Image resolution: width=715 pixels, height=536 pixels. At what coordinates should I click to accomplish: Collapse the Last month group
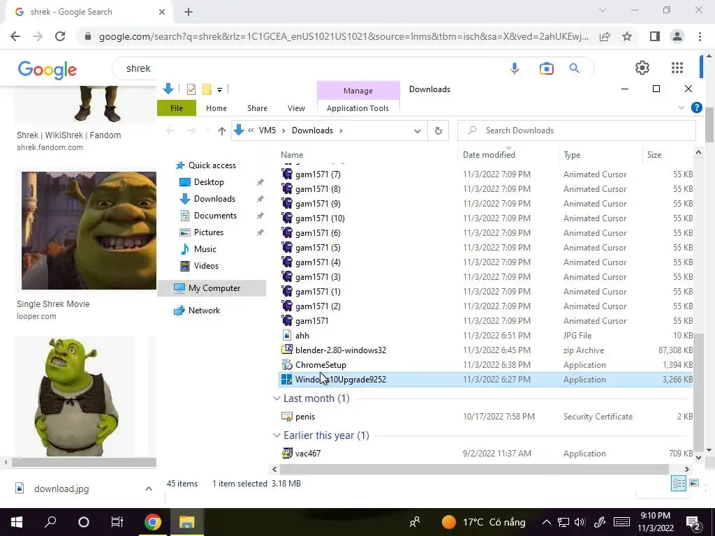(x=277, y=399)
